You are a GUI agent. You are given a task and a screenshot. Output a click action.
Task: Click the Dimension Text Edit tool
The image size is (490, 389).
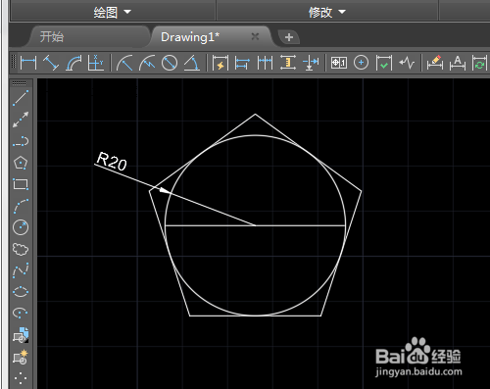point(458,63)
